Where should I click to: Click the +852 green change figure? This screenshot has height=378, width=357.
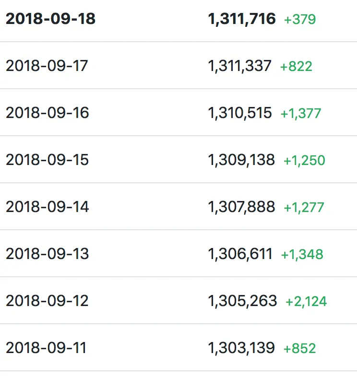[x=300, y=348]
